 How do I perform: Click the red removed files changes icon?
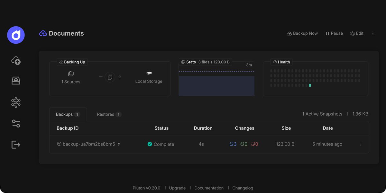pos(253,144)
